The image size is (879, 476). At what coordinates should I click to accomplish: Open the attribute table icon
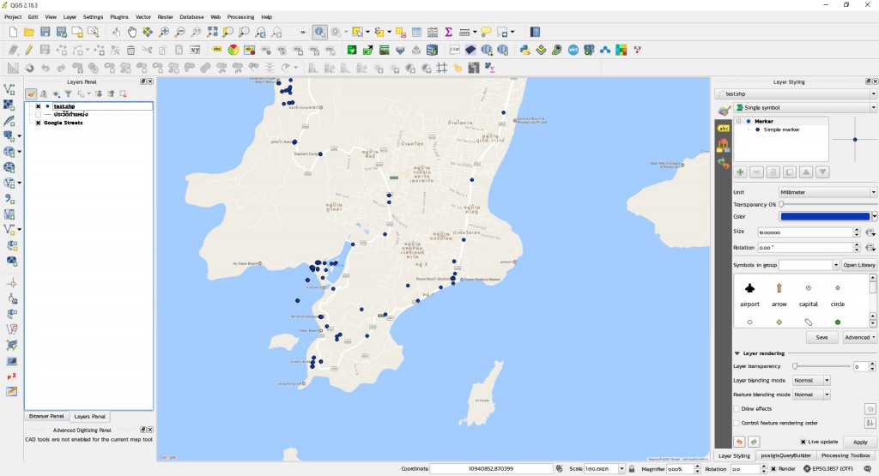(416, 32)
